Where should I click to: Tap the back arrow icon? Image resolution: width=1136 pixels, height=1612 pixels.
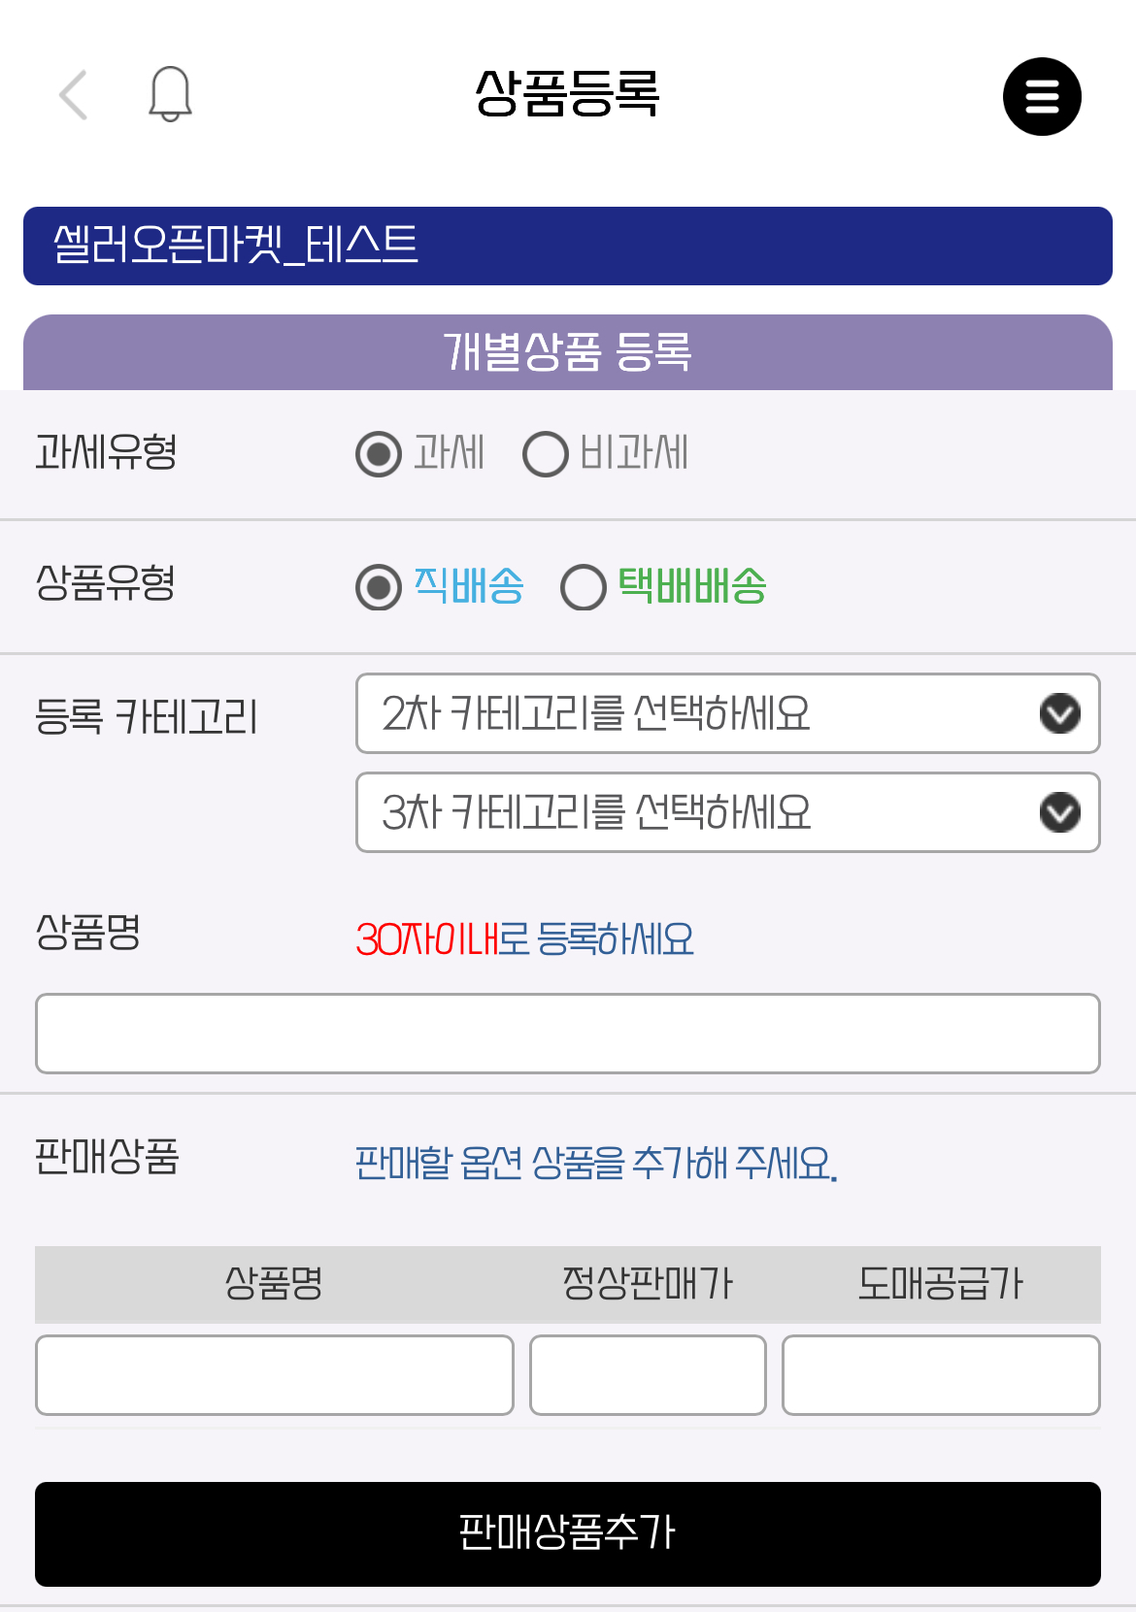click(x=74, y=95)
